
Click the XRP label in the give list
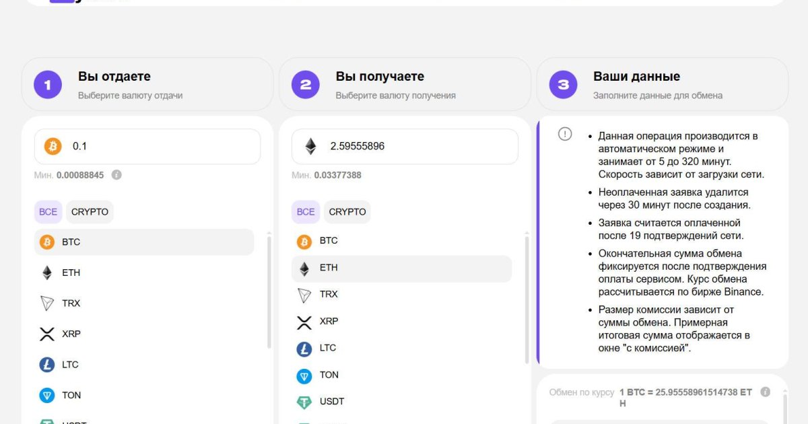tap(71, 334)
